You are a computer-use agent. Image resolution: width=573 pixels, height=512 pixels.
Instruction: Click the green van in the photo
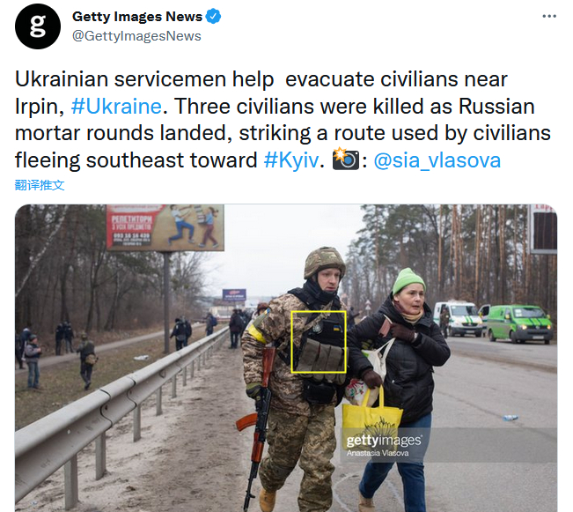click(519, 324)
